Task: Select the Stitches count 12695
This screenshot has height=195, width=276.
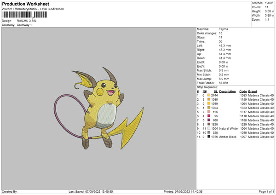Action: pos(269,3)
